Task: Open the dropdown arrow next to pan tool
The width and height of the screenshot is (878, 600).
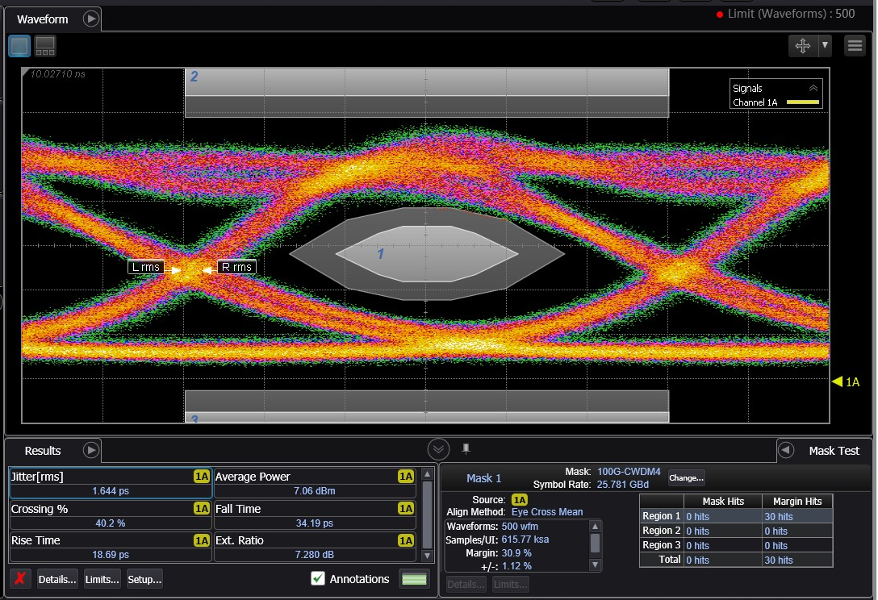Action: click(825, 46)
